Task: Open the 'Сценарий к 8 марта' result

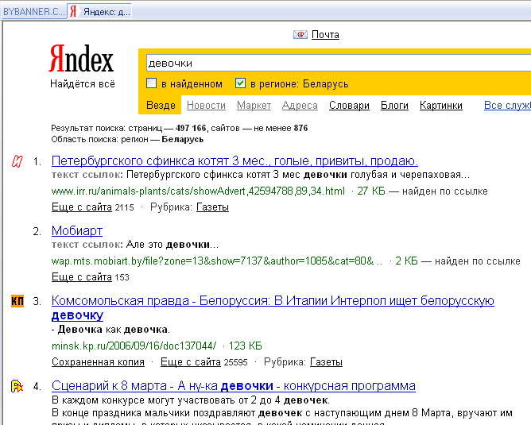Action: 234,386
